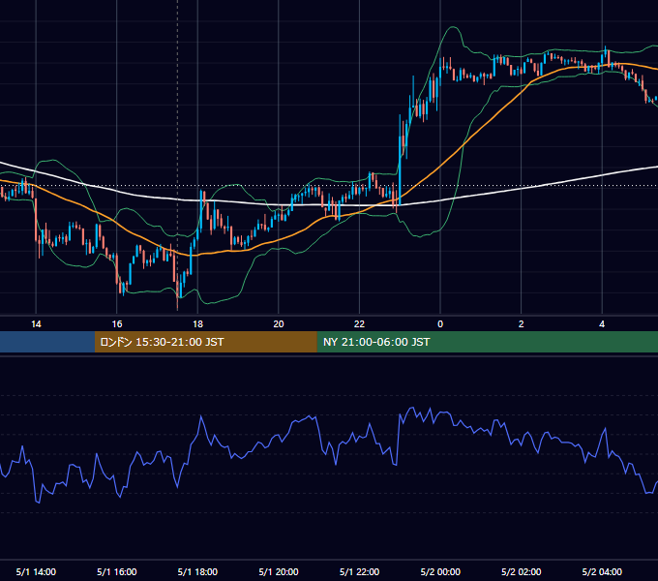Image resolution: width=658 pixels, height=581 pixels.
Task: Click the 20 hour label on price chart axis
Action: click(x=279, y=323)
